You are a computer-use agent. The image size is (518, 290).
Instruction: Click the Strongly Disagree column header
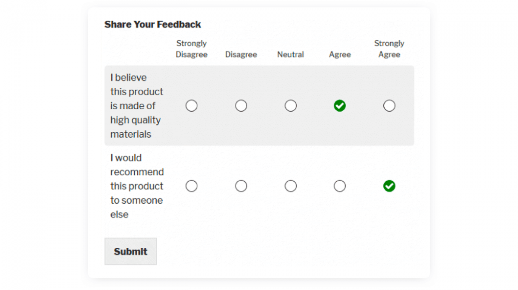coord(192,49)
